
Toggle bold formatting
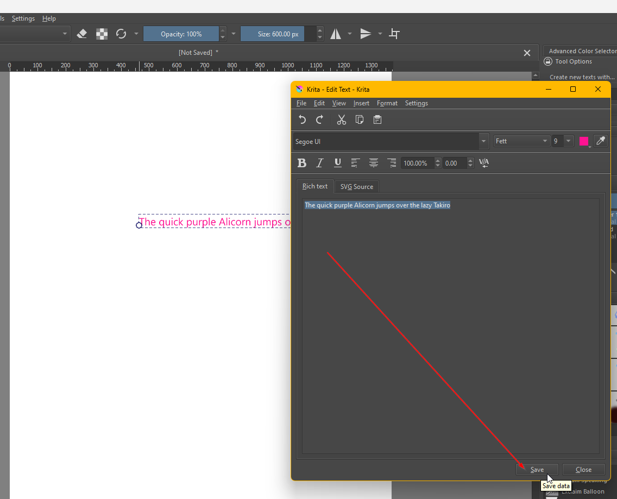(x=302, y=163)
